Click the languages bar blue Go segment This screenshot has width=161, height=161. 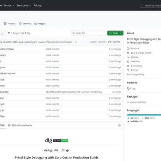tap(144, 115)
